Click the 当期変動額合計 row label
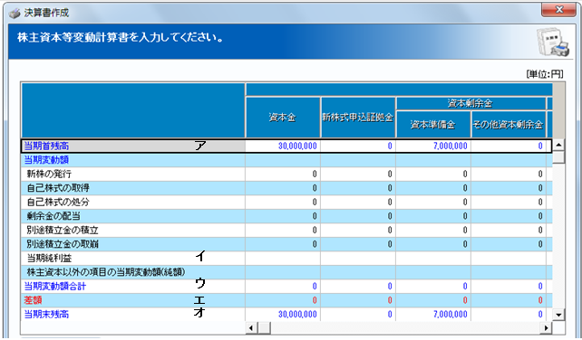The image size is (582, 340). 133,287
